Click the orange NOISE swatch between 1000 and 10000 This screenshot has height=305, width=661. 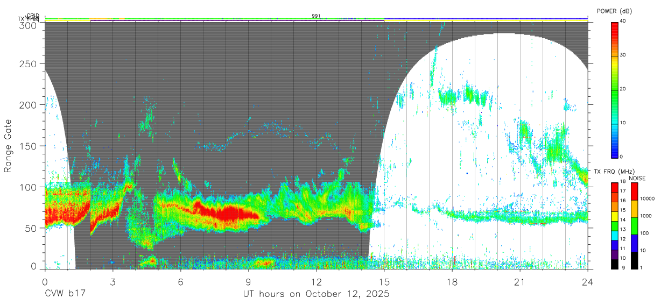634,209
